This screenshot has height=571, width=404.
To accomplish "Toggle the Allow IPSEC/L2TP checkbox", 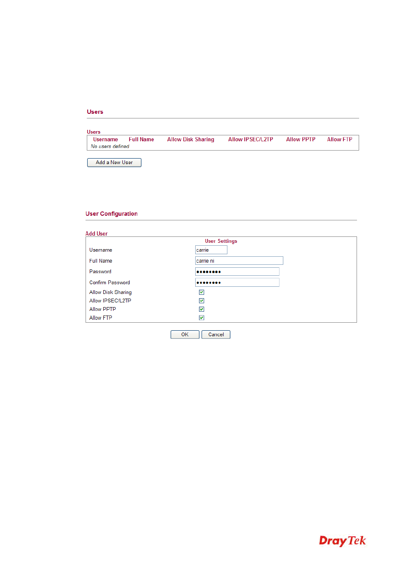I will [x=202, y=301].
